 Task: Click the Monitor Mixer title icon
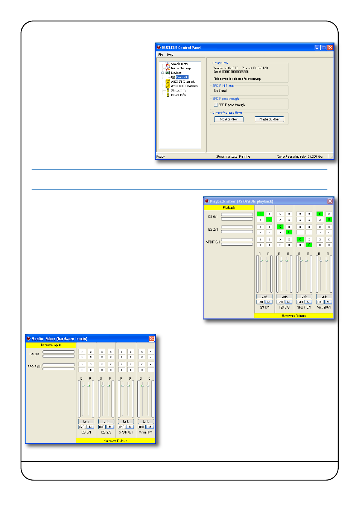pos(29,339)
